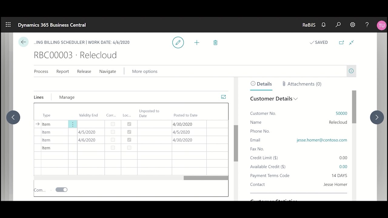Click Dynamics 365 Business Central title
The image size is (388, 218).
tap(52, 25)
